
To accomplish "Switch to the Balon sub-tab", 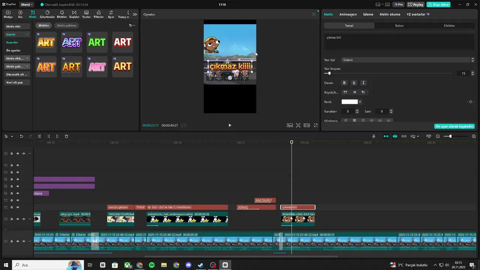I will tap(399, 25).
